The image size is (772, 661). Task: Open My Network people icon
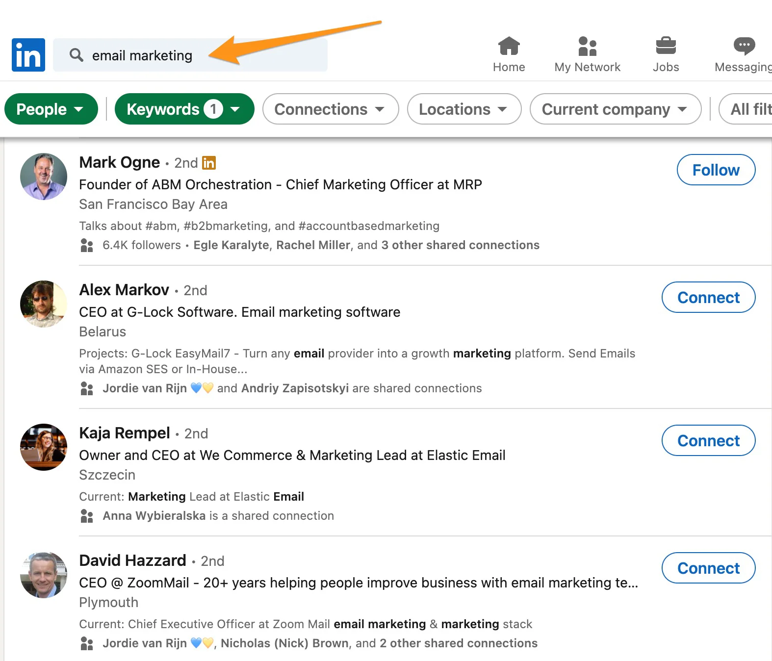587,47
